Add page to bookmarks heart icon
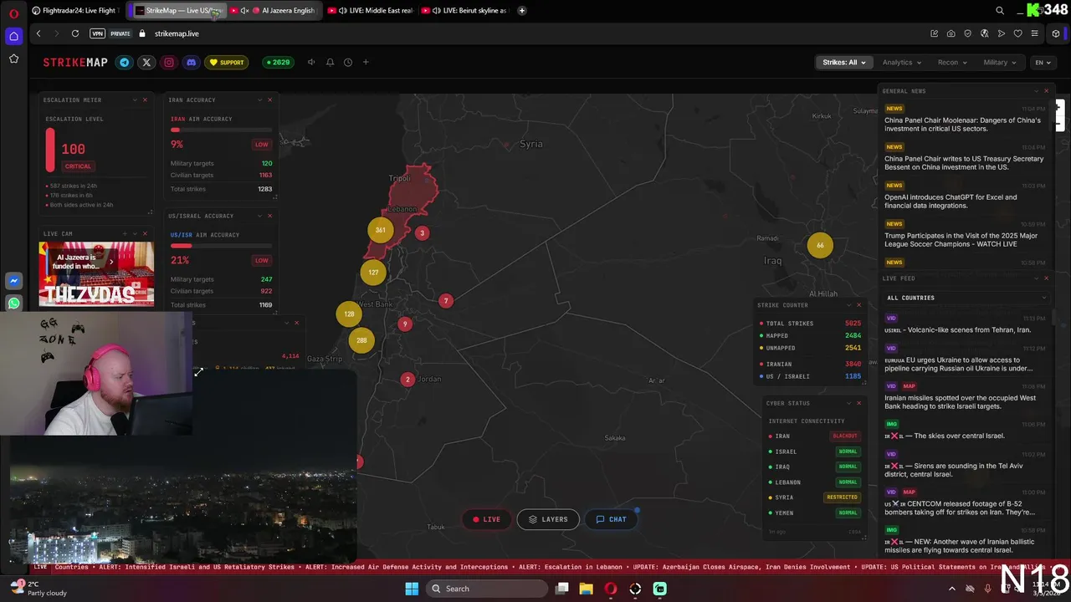This screenshot has width=1071, height=602. coord(1018,33)
